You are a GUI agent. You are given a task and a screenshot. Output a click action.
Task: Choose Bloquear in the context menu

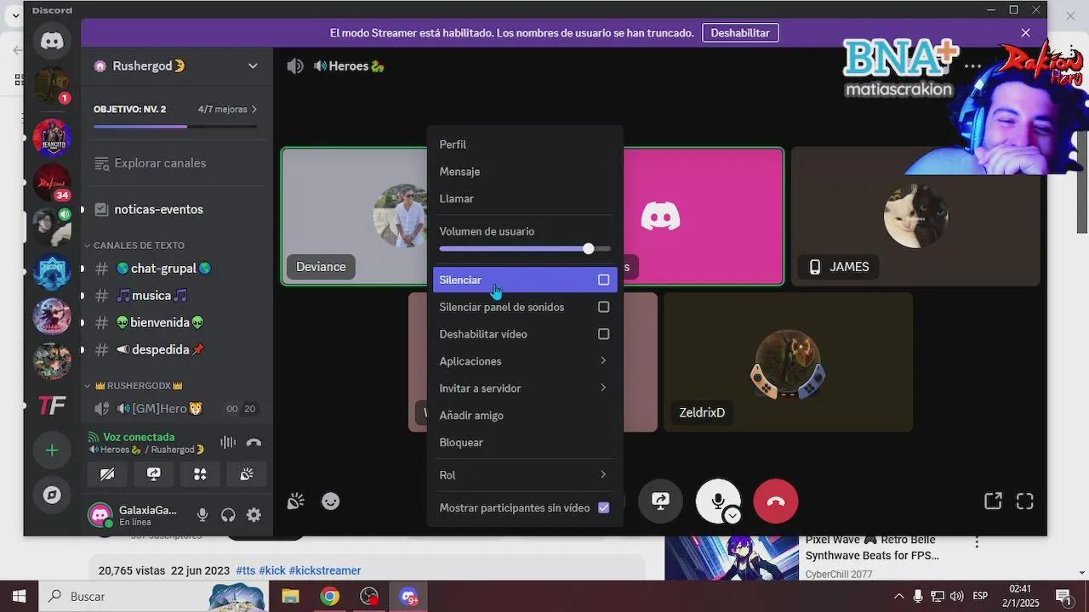[461, 442]
